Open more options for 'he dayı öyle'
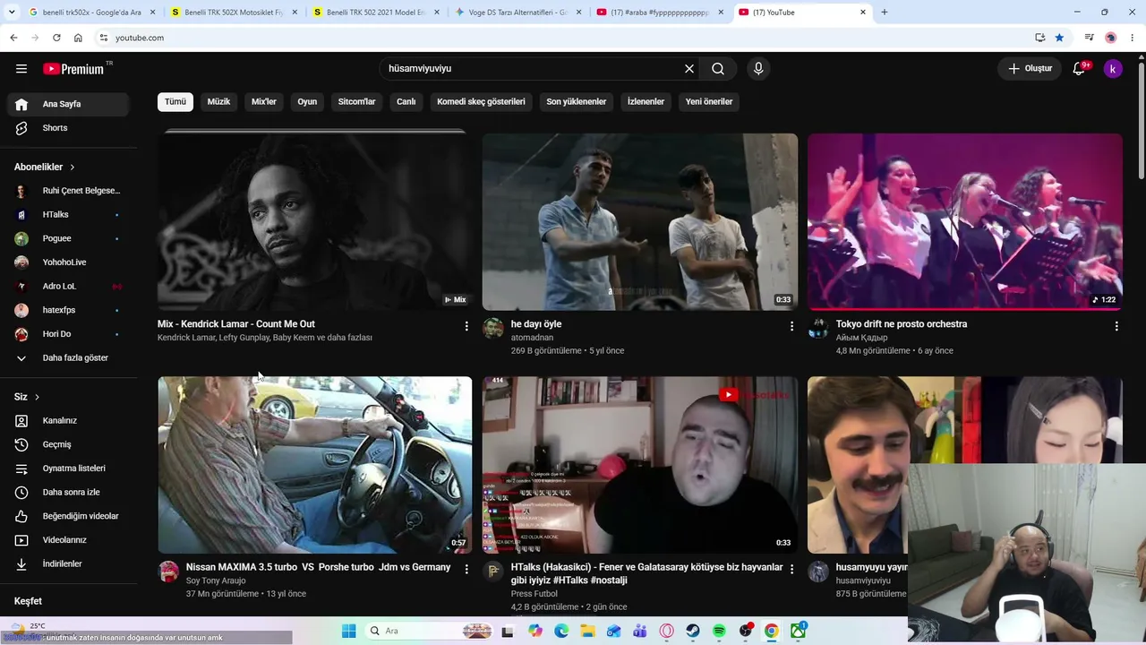 [791, 326]
